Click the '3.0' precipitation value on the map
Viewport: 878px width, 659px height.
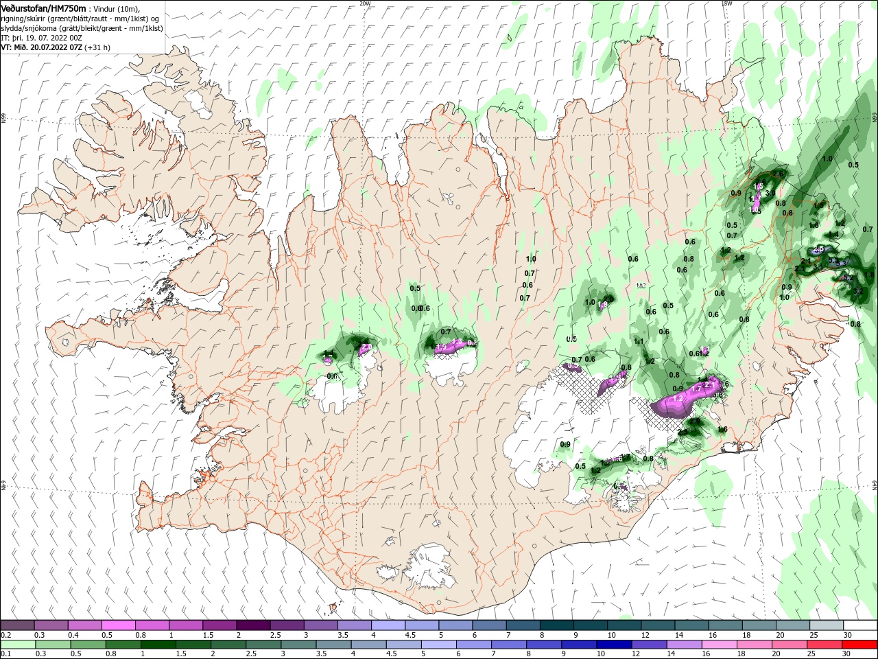[x=770, y=194]
